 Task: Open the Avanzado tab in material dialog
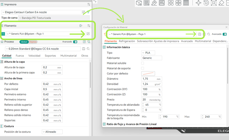click(187, 41)
